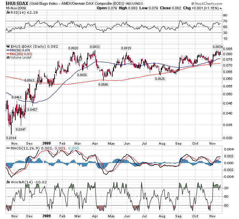Screen dimensions: 239x219
Task: Click the 0.0563 price annotation label
Action: coord(29,80)
